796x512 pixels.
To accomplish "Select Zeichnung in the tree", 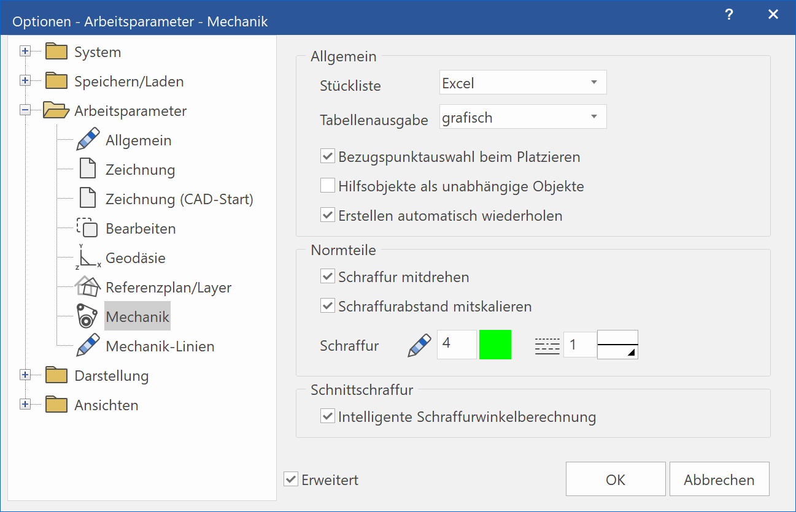I will click(x=140, y=170).
